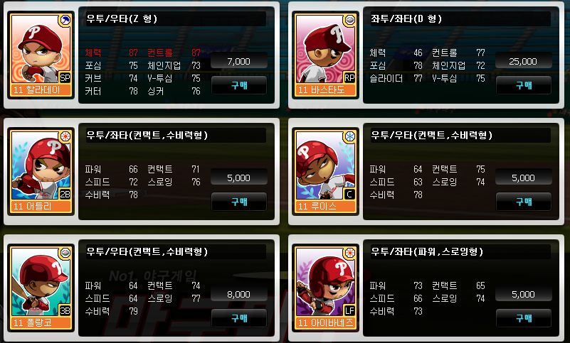
Task: Click the gray badge icon on 폴랑코 card
Action: point(65,253)
